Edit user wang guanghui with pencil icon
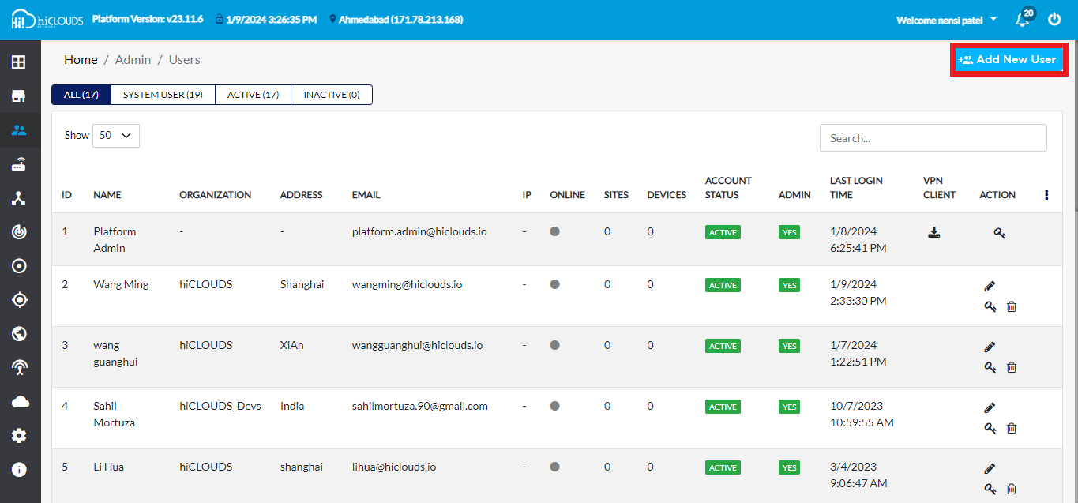This screenshot has width=1078, height=503. (x=990, y=347)
